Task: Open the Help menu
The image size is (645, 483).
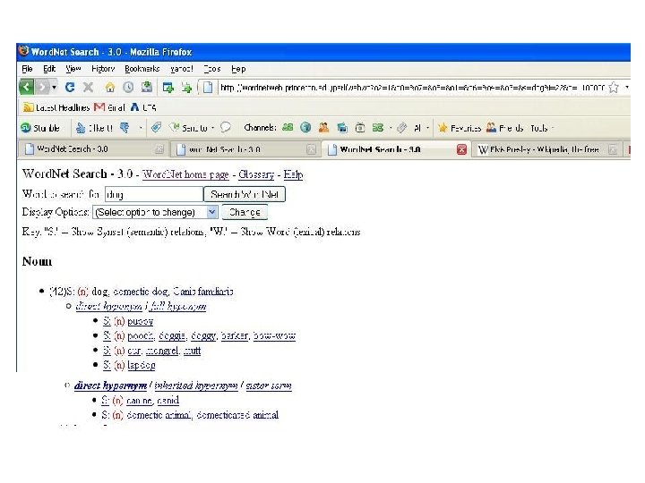Action: tap(238, 69)
